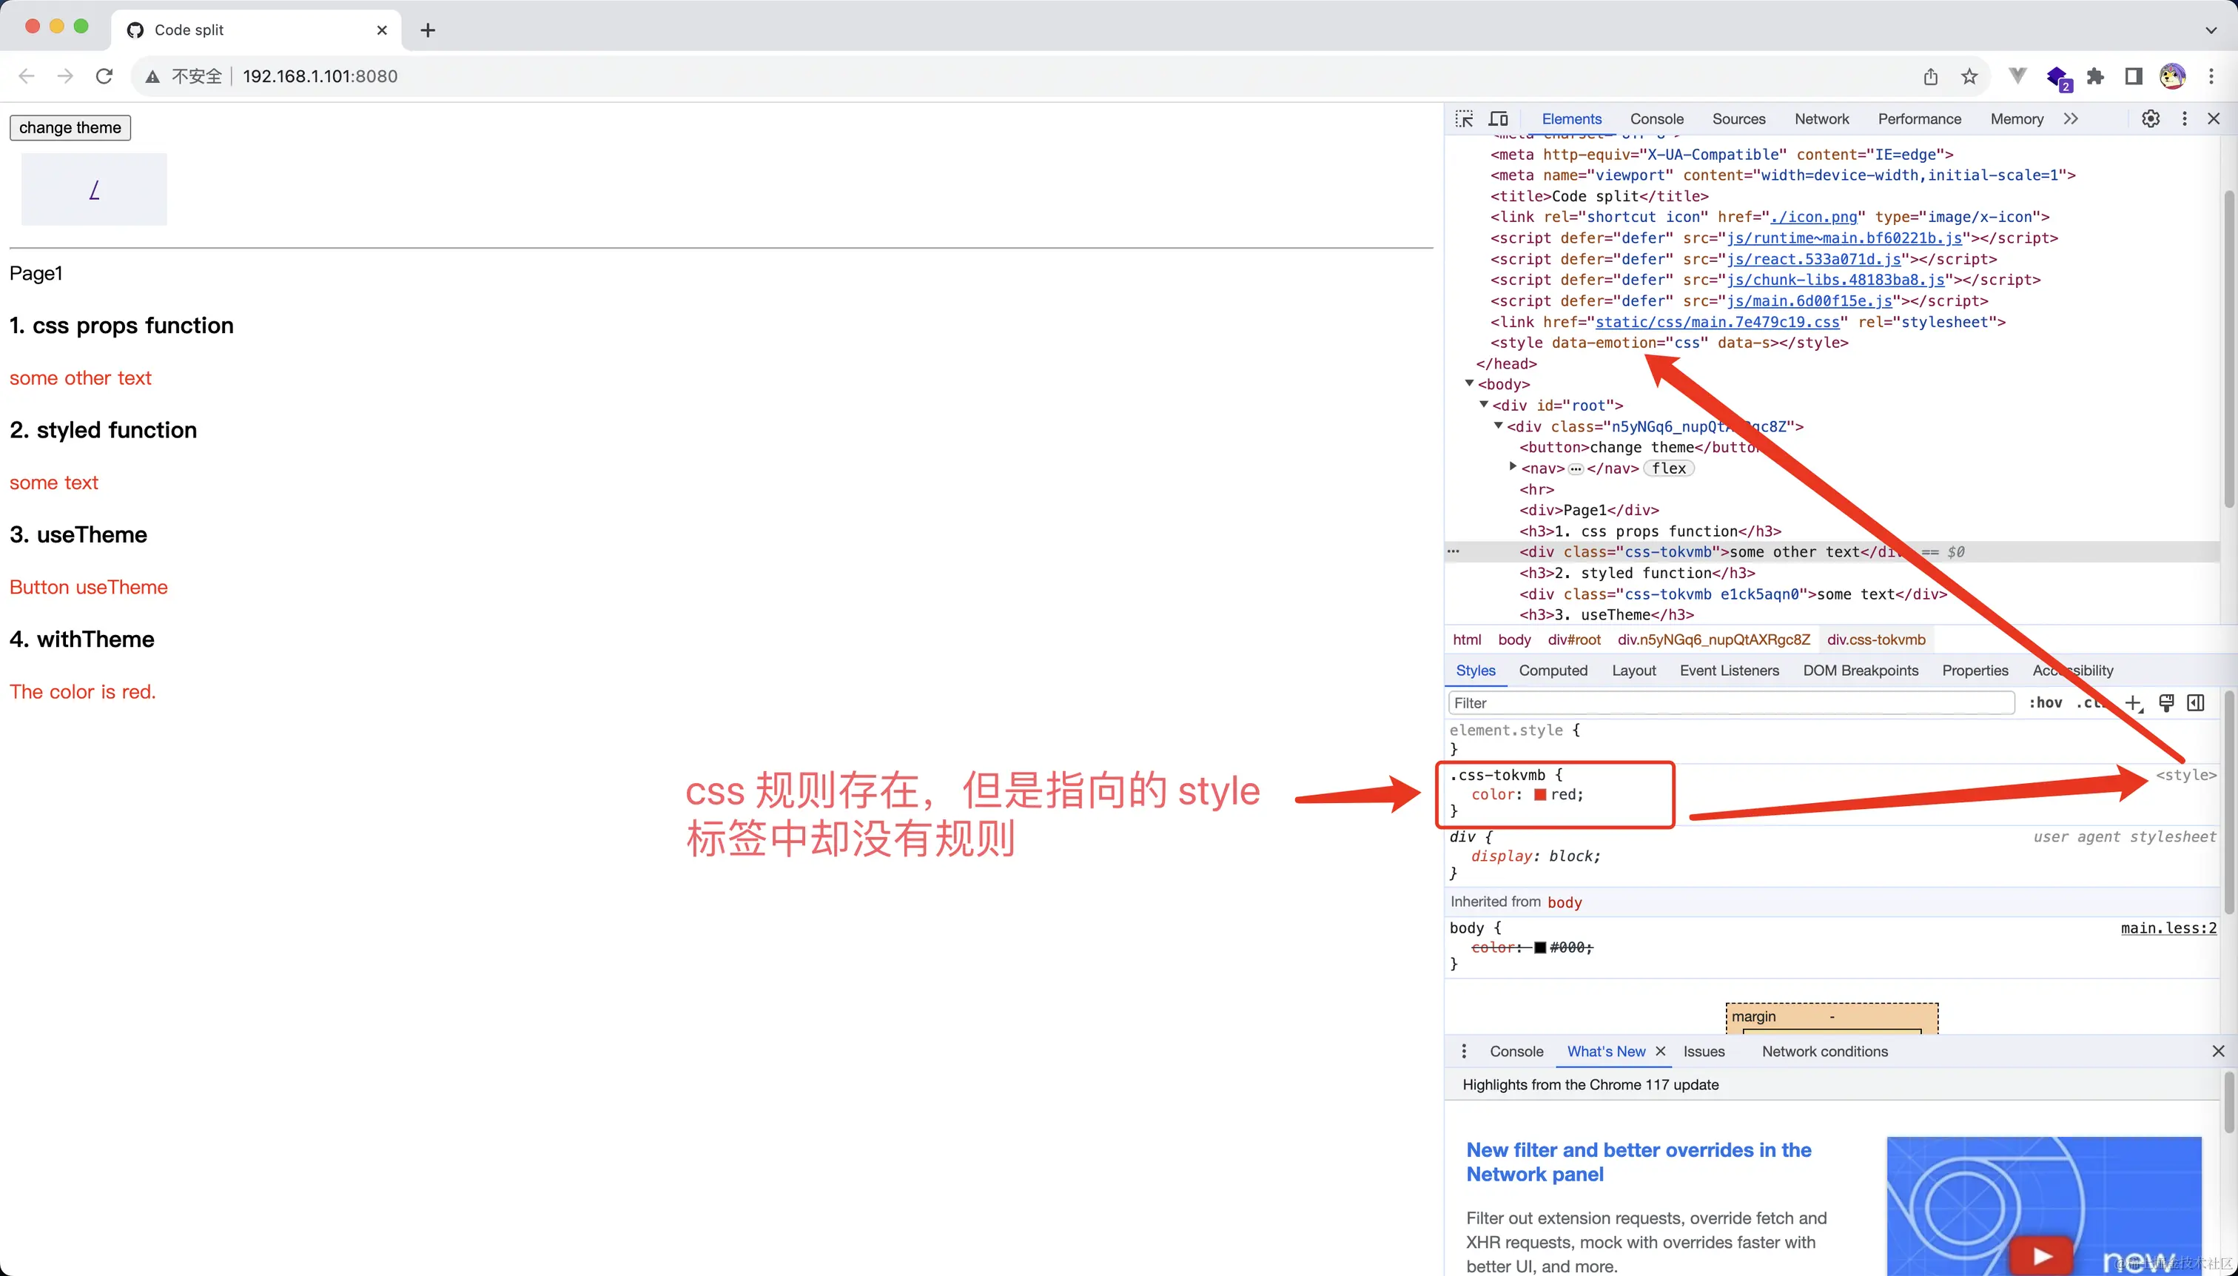Click the red color swatch in .css-tokvmb
2238x1276 pixels.
[1539, 794]
